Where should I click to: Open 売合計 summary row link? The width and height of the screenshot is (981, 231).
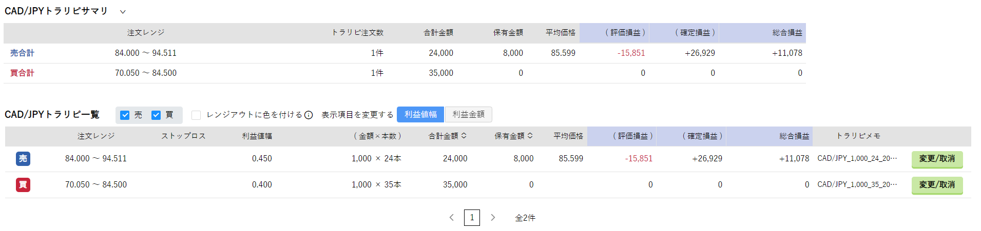click(22, 53)
